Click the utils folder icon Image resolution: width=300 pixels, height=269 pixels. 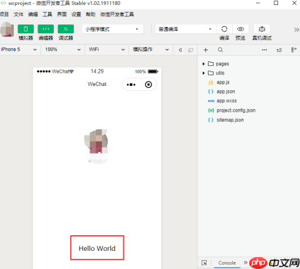pos(210,73)
